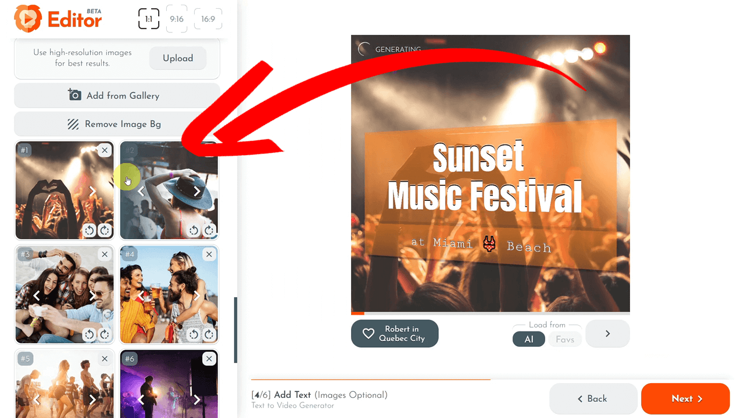Viewport: 744px width, 418px height.
Task: Move image #1 to the right
Action: point(92,191)
